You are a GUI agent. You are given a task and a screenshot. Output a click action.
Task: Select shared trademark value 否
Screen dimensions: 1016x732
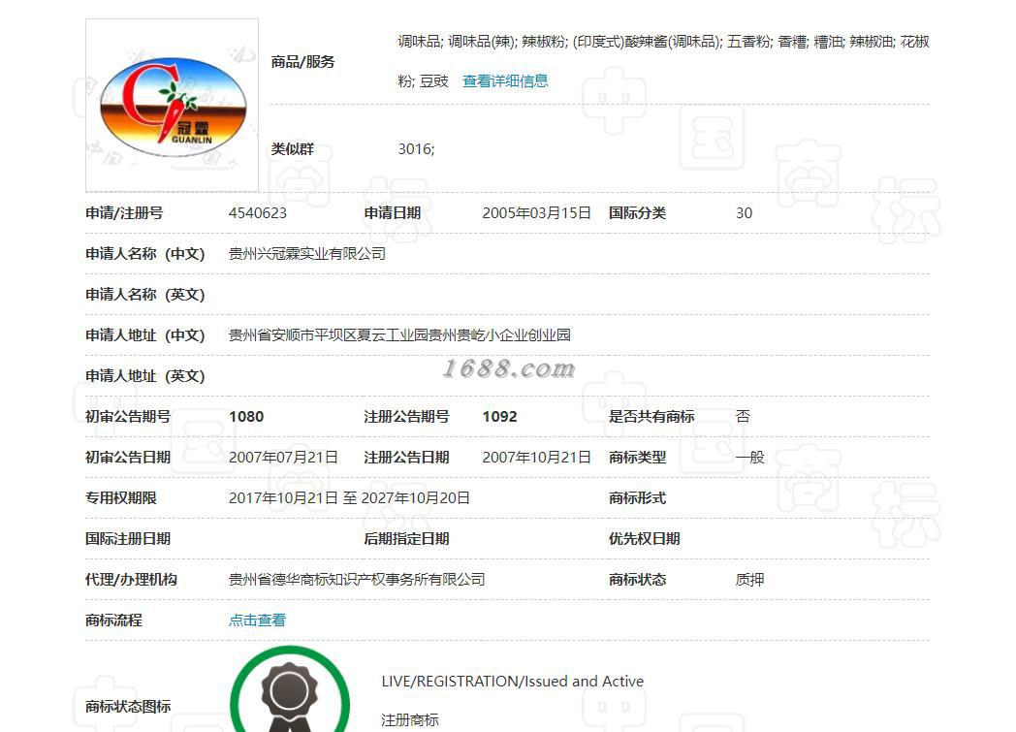click(x=744, y=417)
